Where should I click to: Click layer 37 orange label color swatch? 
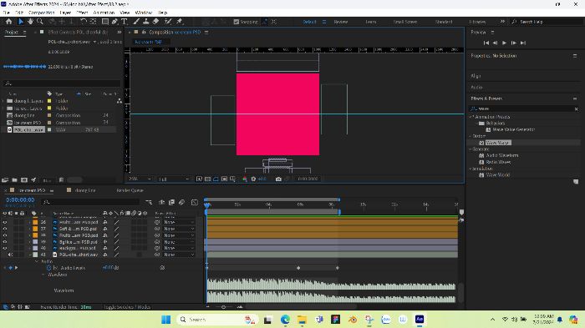[x=35, y=229]
